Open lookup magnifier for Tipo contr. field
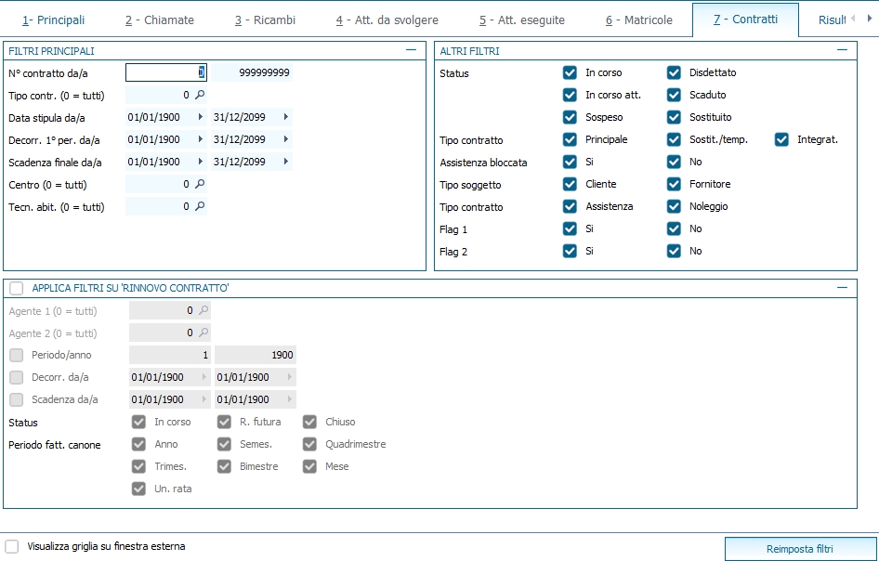879x561 pixels. [x=200, y=96]
